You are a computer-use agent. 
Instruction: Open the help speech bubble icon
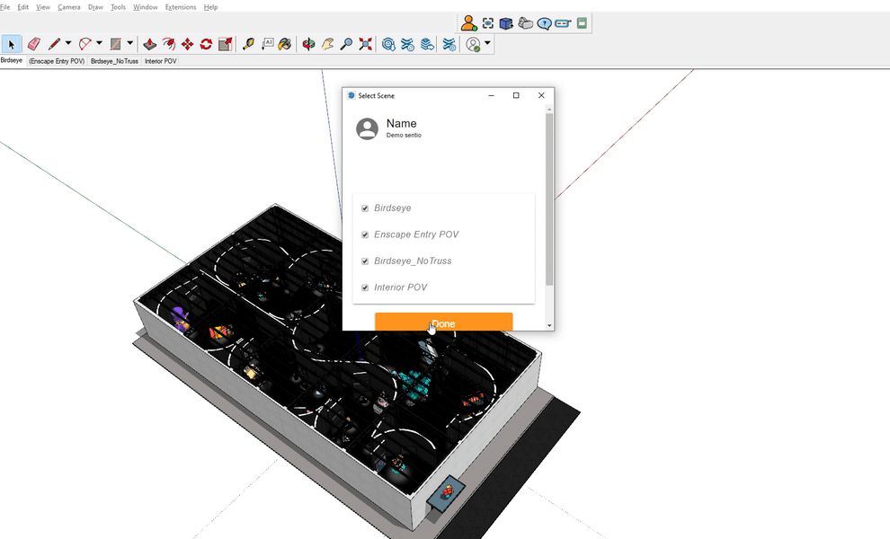pyautogui.click(x=544, y=23)
